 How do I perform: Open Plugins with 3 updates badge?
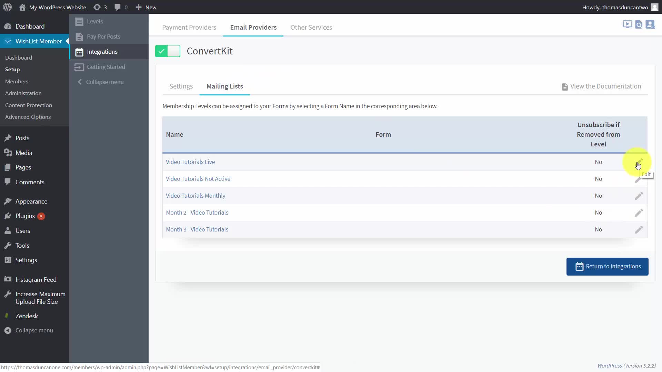tap(29, 216)
